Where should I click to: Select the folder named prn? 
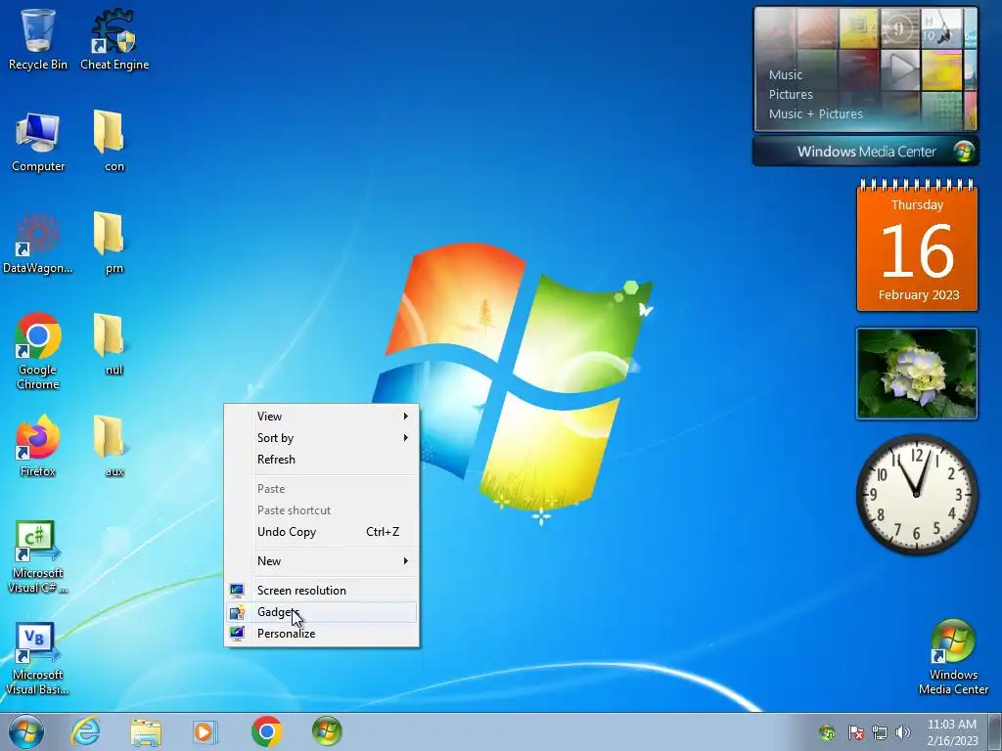point(114,243)
